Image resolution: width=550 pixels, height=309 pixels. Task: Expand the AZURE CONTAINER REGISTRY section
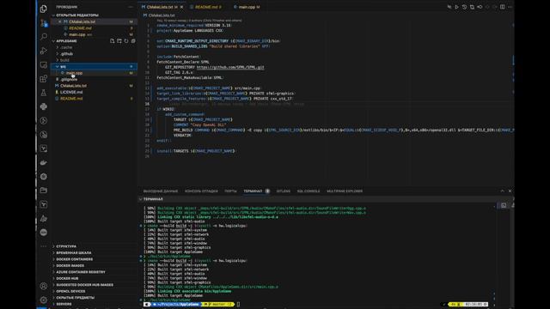coord(94,272)
